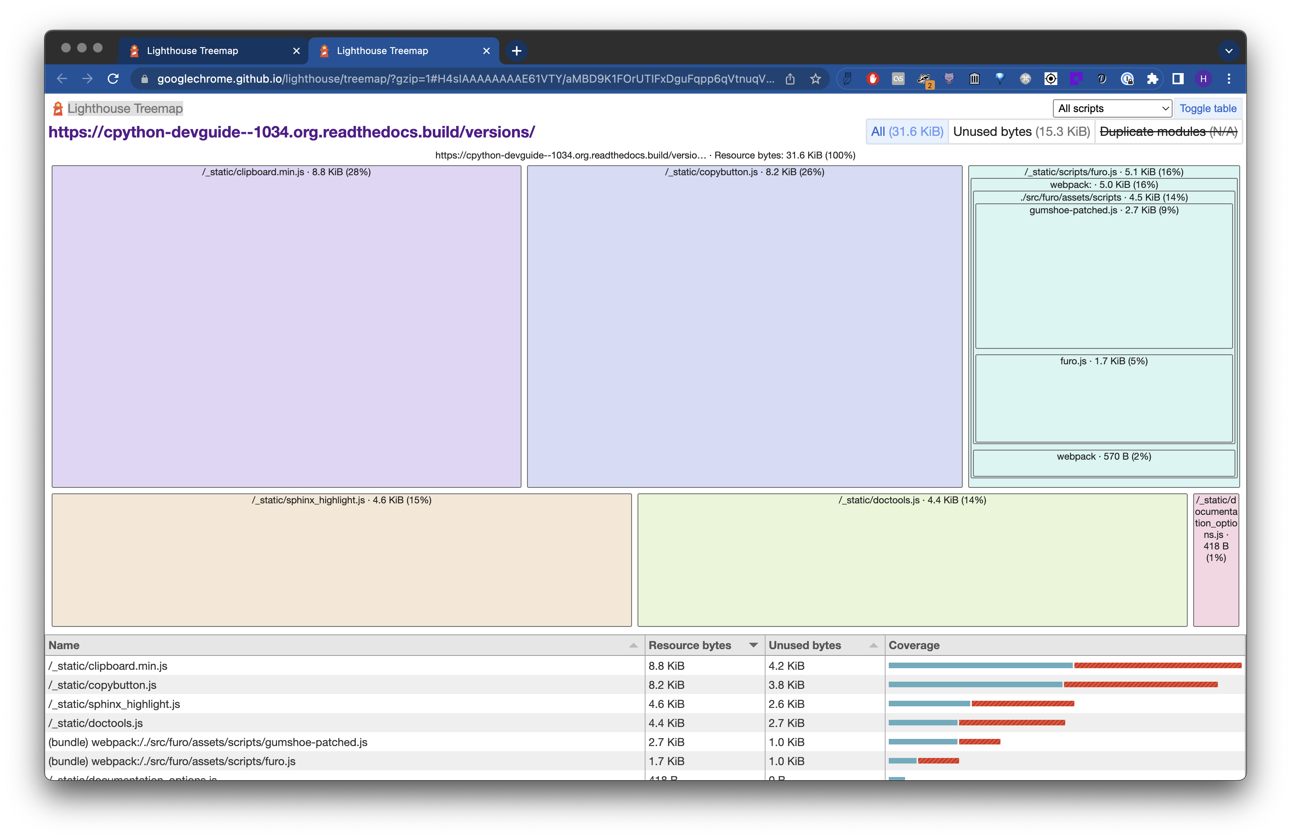Click the clipboard.min.js coverage bar

tap(1065, 665)
